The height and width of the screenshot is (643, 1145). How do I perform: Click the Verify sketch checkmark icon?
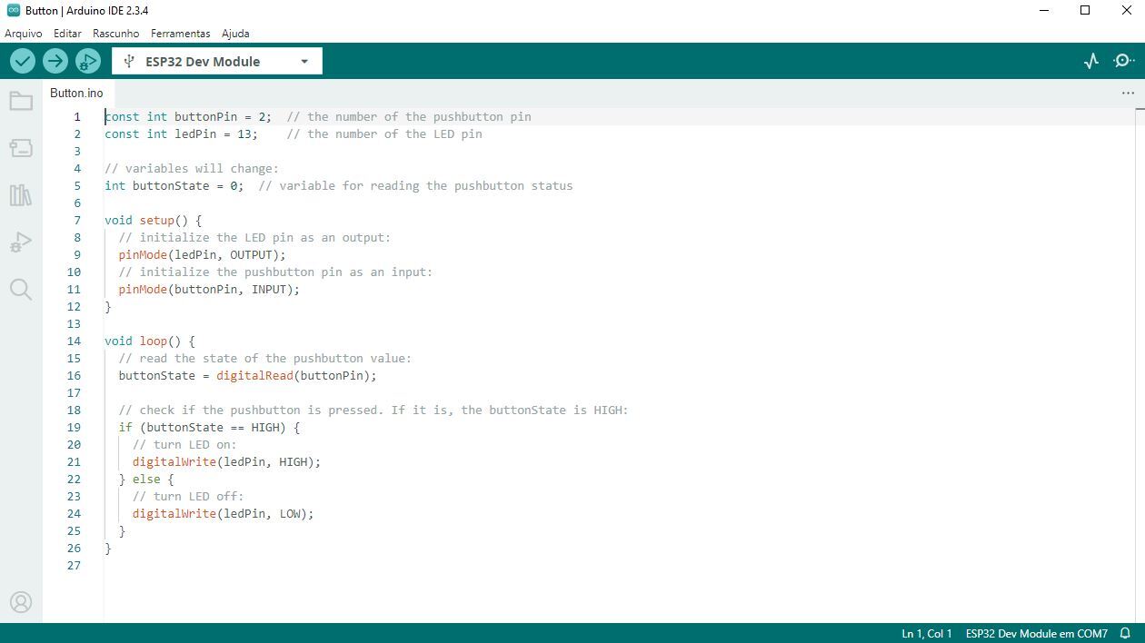click(x=23, y=61)
